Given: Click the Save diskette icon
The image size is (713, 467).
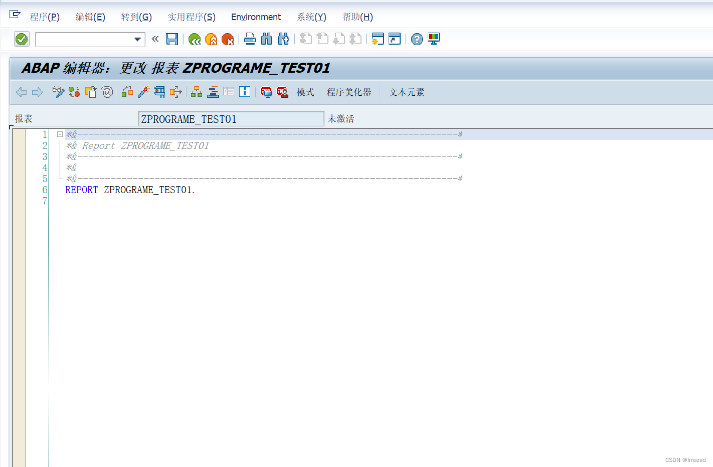Looking at the screenshot, I should click(172, 39).
